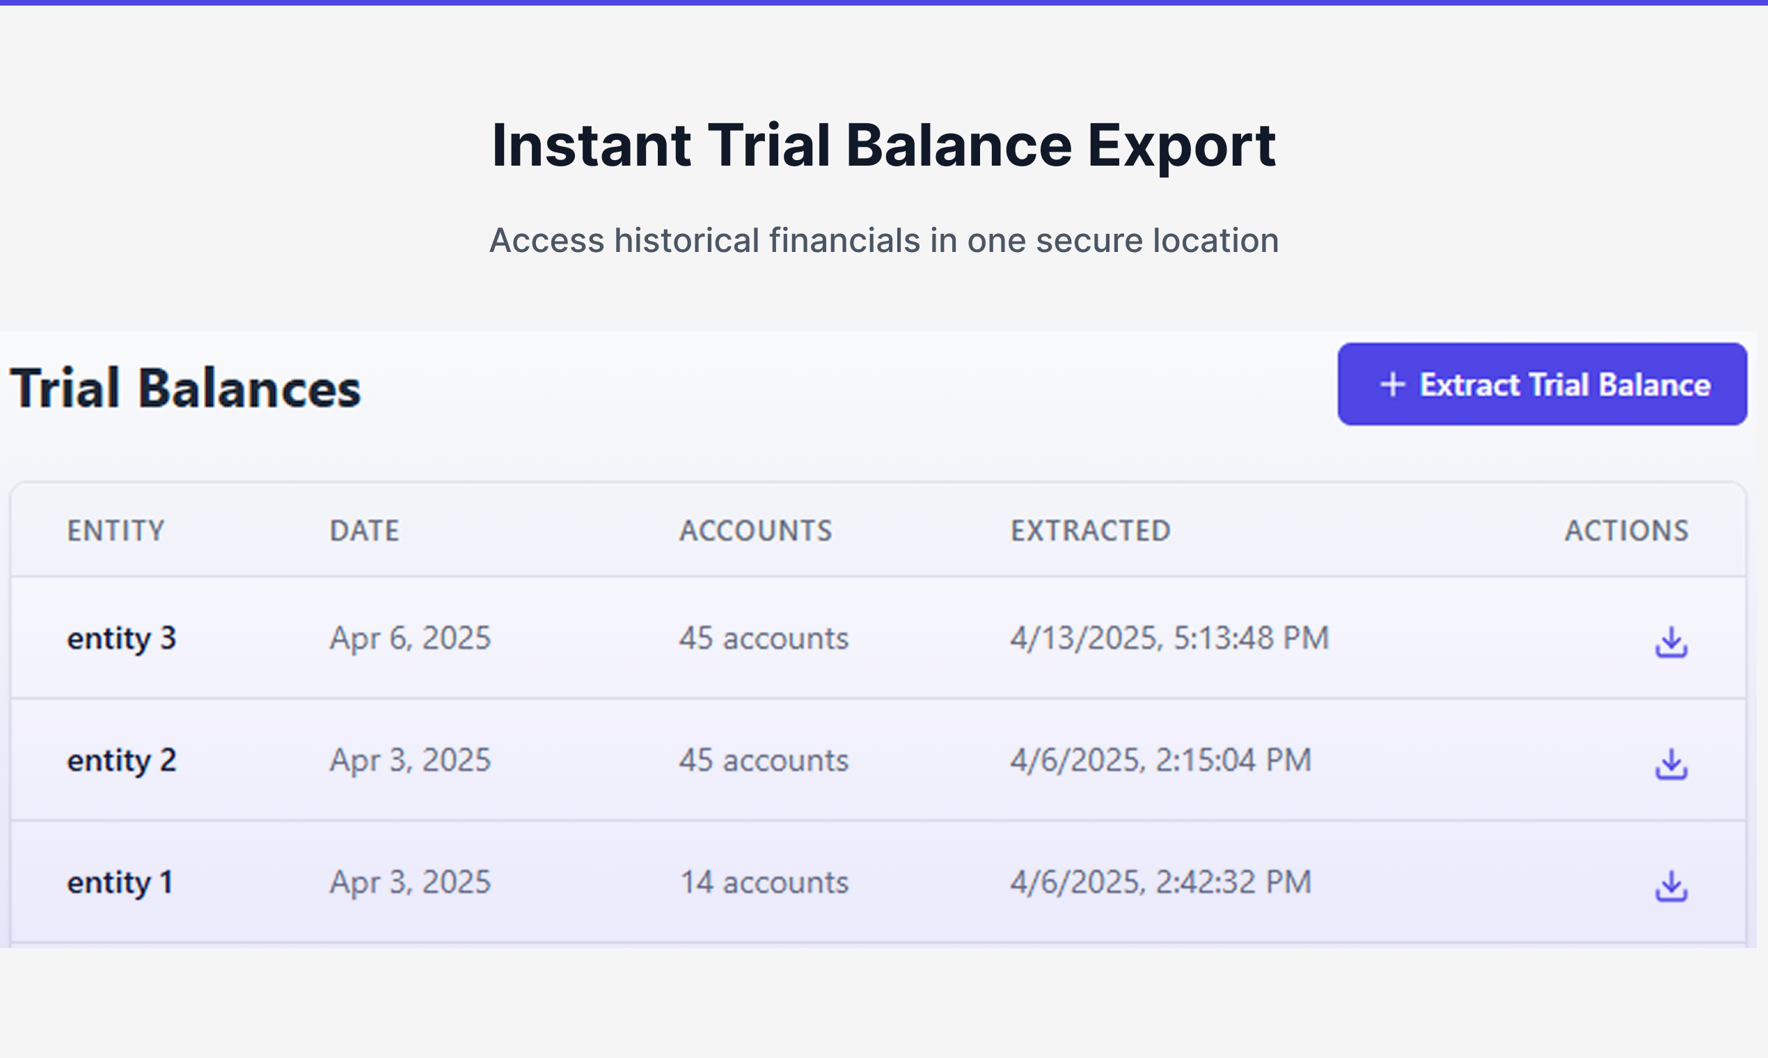Click the EXTRACTED column header
Viewport: 1768px width, 1058px height.
(x=1091, y=530)
